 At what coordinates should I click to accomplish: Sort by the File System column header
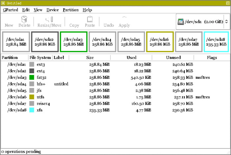click(40, 58)
